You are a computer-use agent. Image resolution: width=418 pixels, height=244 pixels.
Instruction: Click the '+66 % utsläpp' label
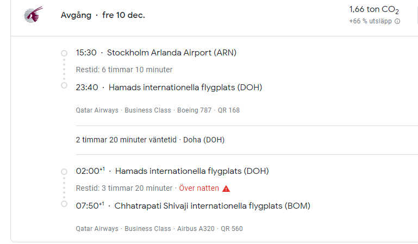pos(371,22)
